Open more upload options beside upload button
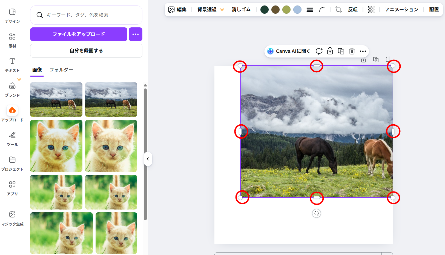This screenshot has height=255, width=445. click(136, 34)
